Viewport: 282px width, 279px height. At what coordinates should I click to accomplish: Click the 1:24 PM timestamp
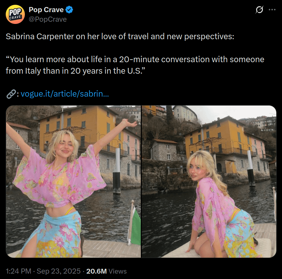[x=18, y=271]
